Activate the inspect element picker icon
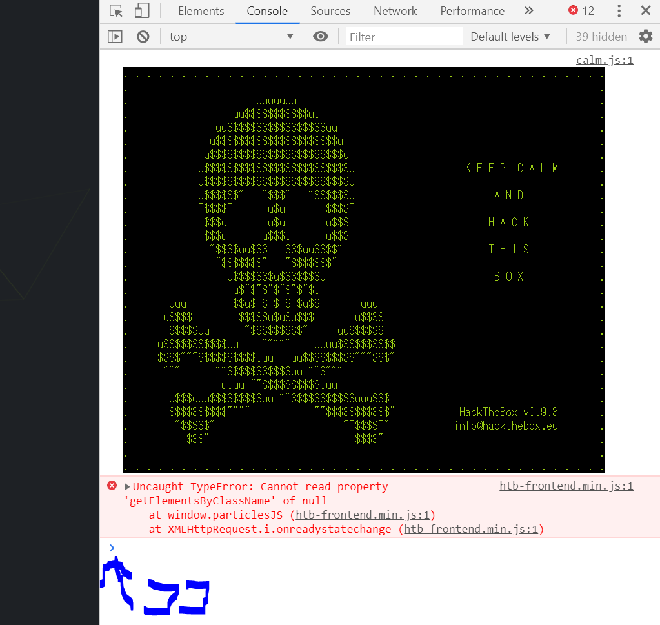This screenshot has height=625, width=660. (115, 11)
